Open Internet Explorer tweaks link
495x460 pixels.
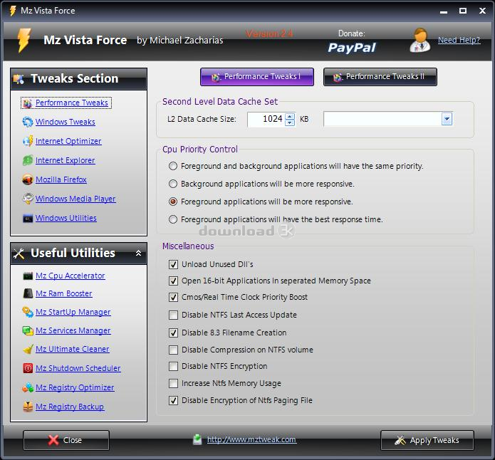[65, 160]
